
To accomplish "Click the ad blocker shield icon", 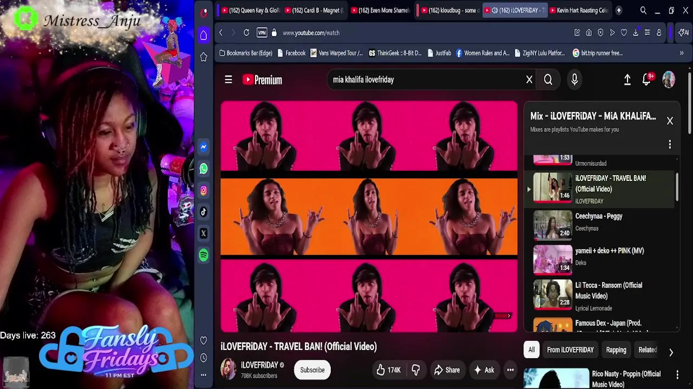I will pos(600,33).
